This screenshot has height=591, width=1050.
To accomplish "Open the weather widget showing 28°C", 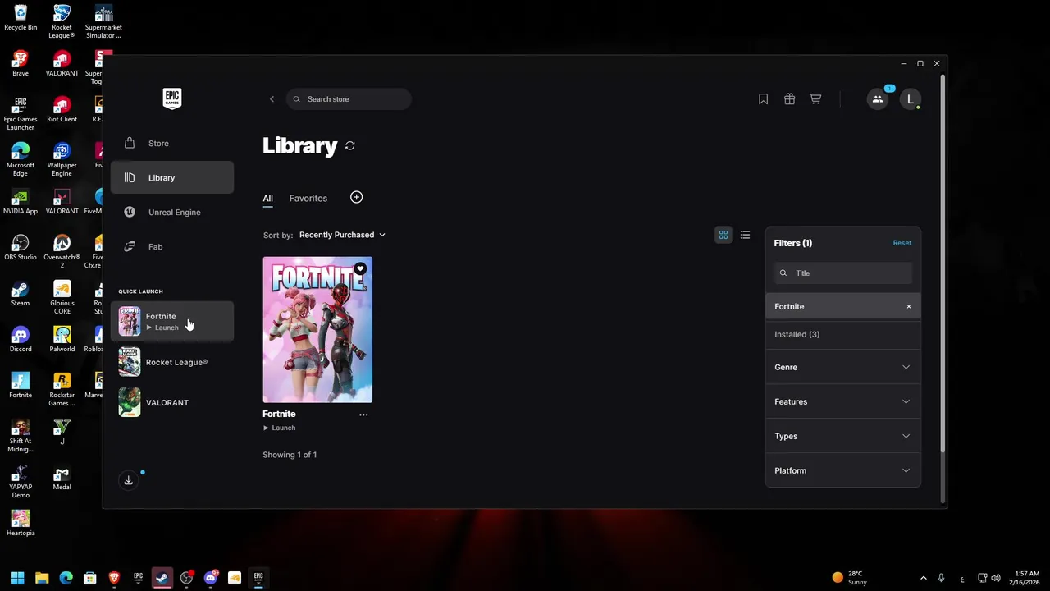I will pos(850,578).
